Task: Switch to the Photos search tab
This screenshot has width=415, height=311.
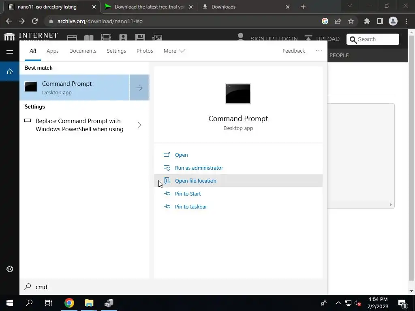Action: point(145,51)
